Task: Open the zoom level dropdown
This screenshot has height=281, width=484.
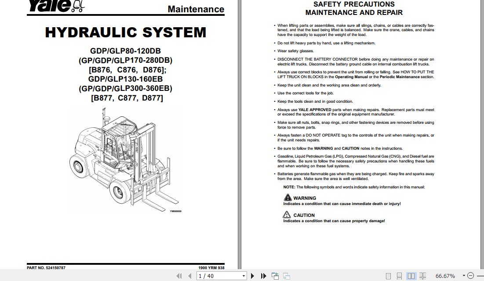Action: [463, 276]
